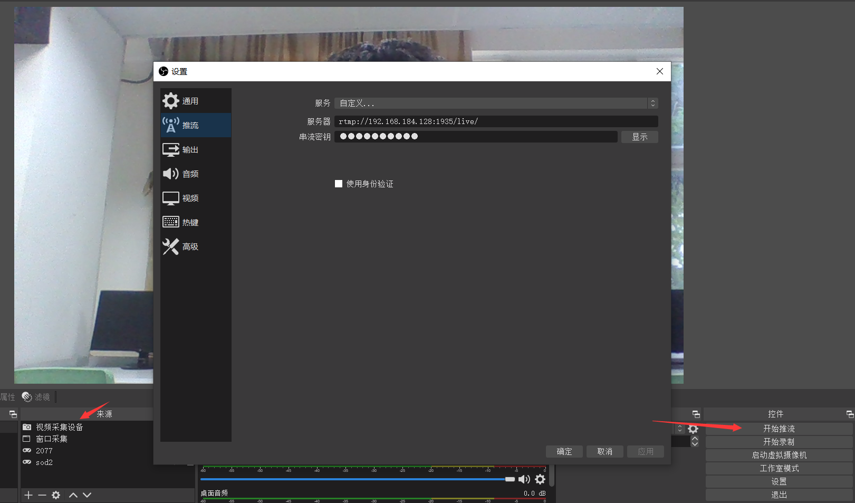Mute 桌面音频 by clicking its speaker icon

point(524,479)
